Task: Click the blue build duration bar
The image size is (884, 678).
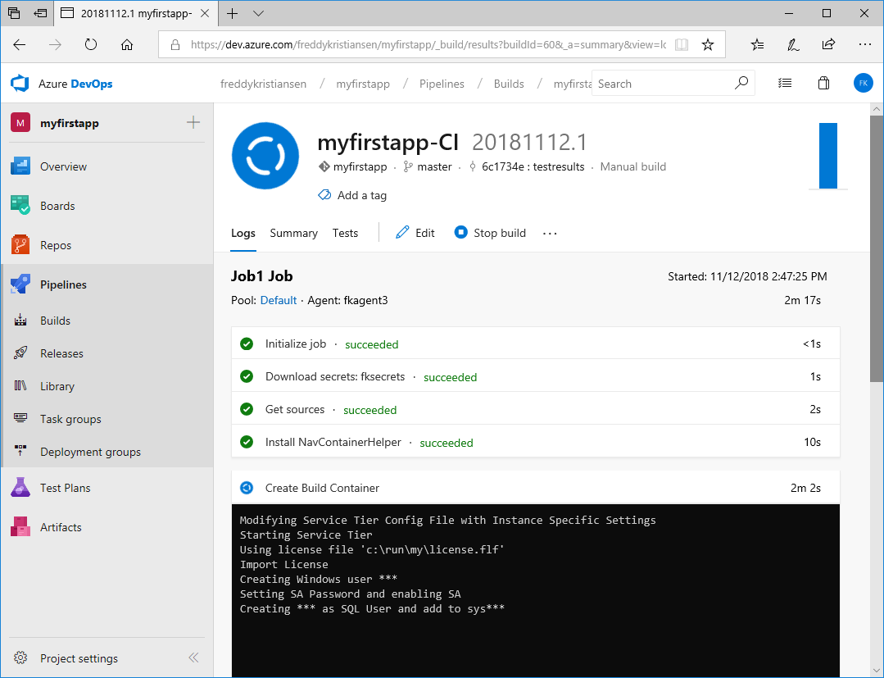Action: point(827,156)
